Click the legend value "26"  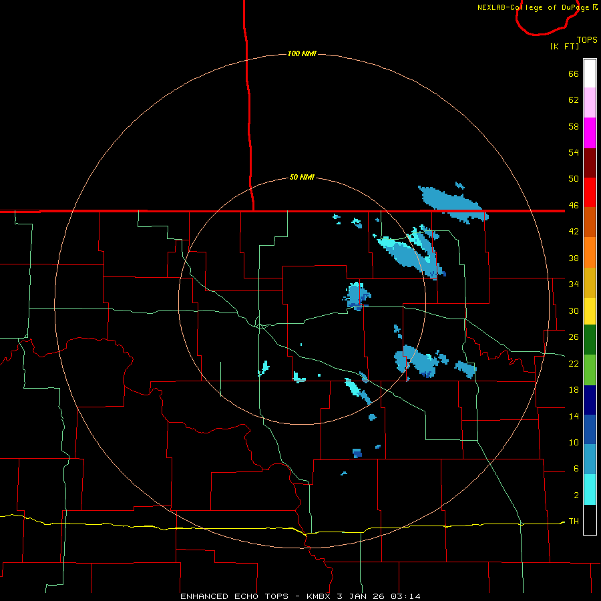tap(574, 337)
